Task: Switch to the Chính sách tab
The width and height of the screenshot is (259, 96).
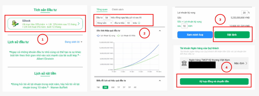Action: pyautogui.click(x=118, y=10)
